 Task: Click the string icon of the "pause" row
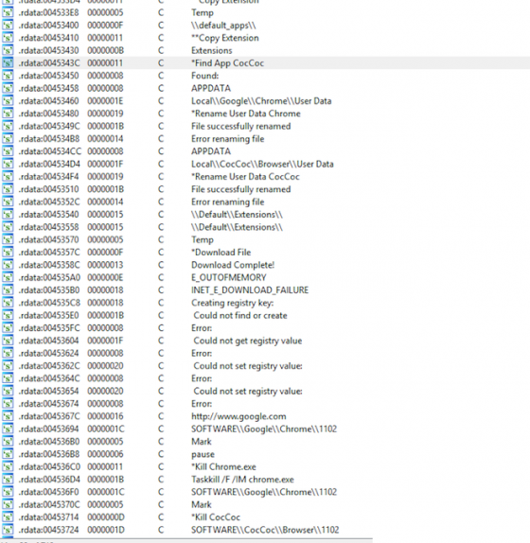point(8,454)
